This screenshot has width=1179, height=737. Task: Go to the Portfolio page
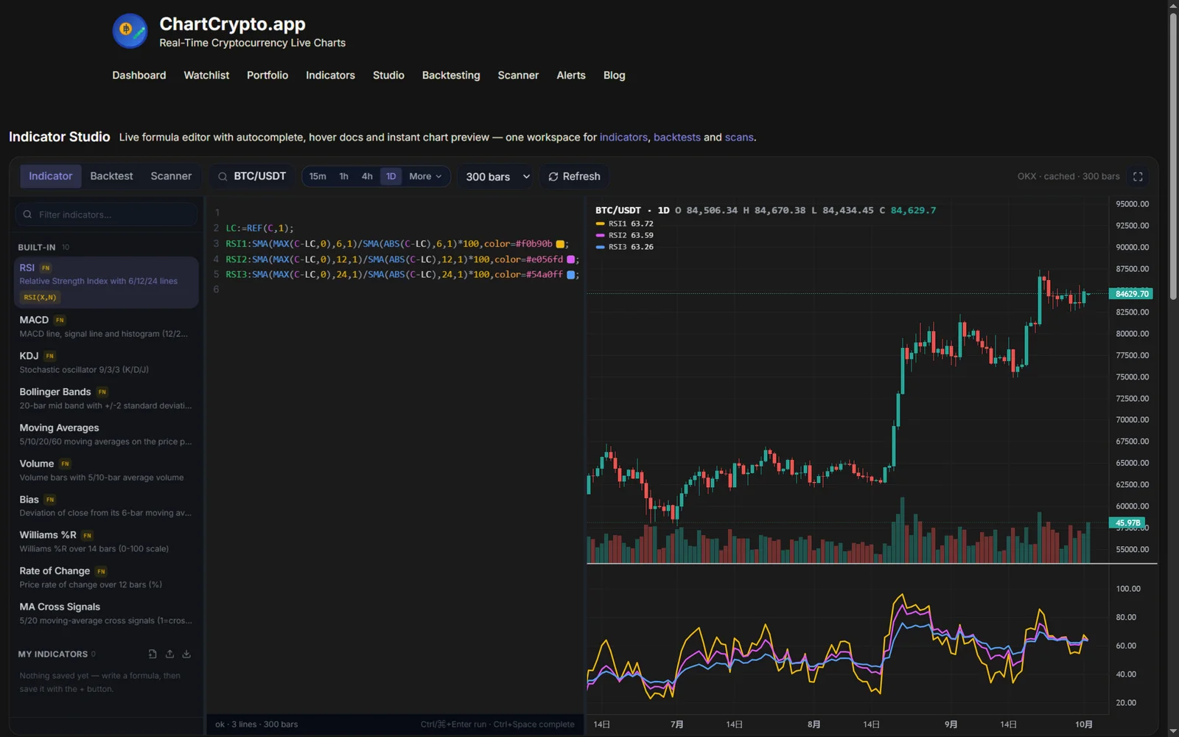tap(267, 75)
